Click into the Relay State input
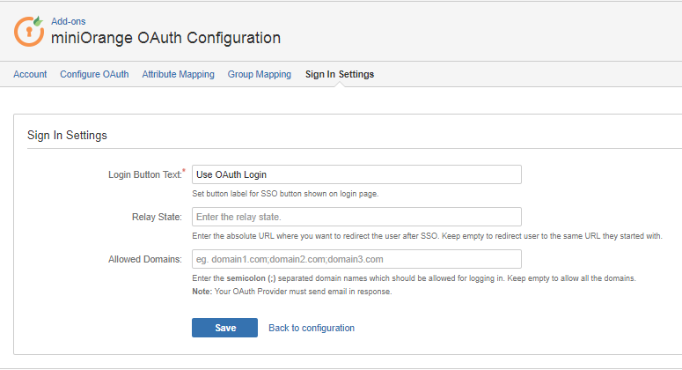Screen dimensions: 682x370 (356, 217)
